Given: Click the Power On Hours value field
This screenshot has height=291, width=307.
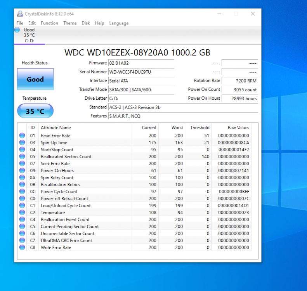Looking at the screenshot, I should pyautogui.click(x=239, y=99).
